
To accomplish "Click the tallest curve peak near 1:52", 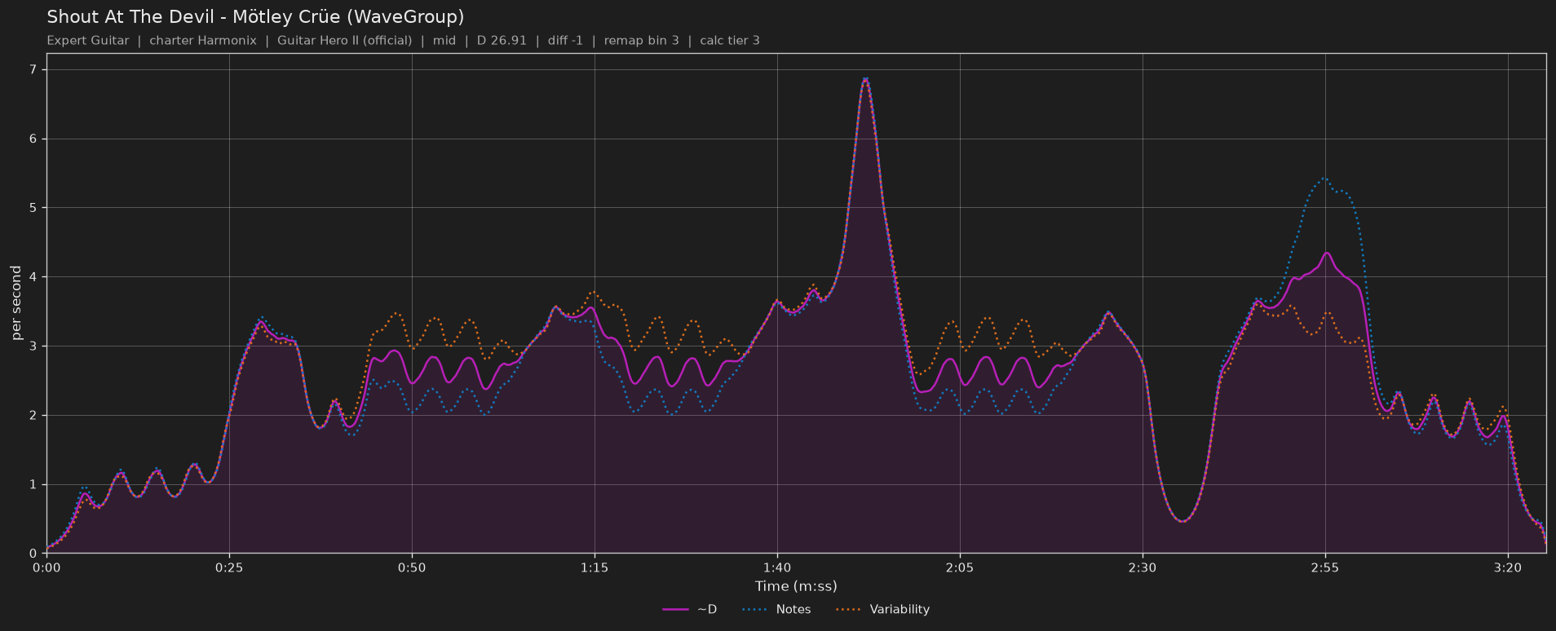I will 865,79.
